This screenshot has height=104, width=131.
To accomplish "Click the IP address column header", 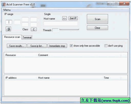I will pyautogui.click(x=20, y=78).
